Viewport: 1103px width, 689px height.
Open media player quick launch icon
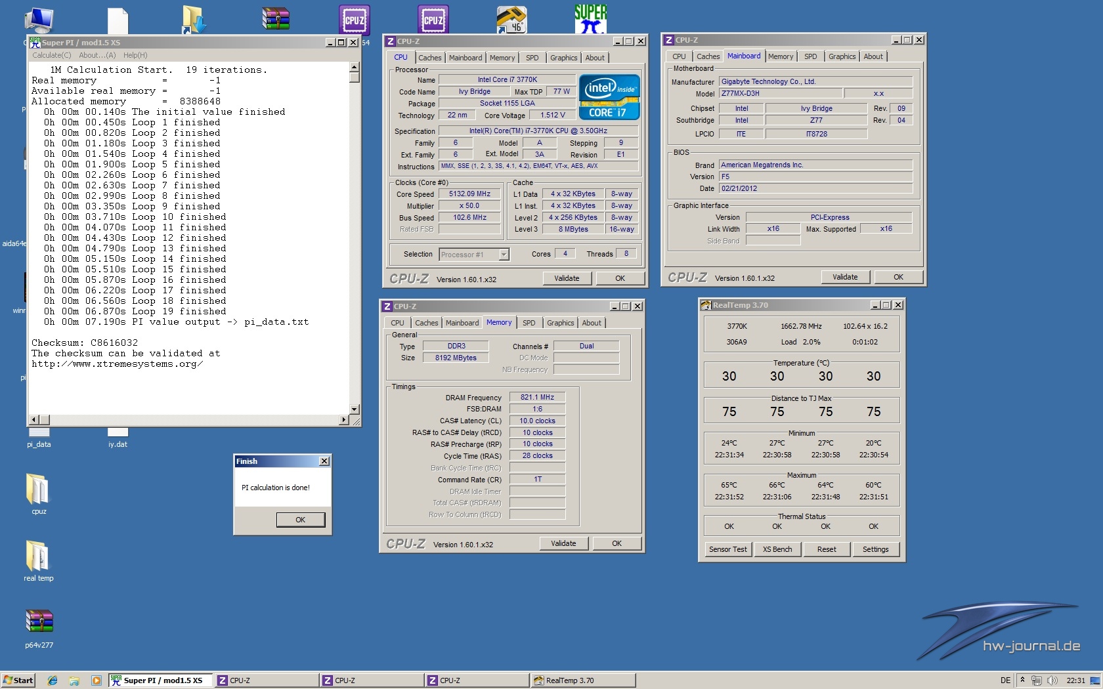point(96,680)
